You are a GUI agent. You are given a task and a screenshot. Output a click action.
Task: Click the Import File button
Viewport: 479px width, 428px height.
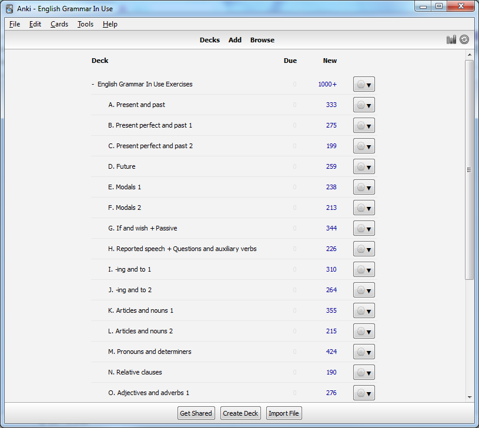coord(284,413)
